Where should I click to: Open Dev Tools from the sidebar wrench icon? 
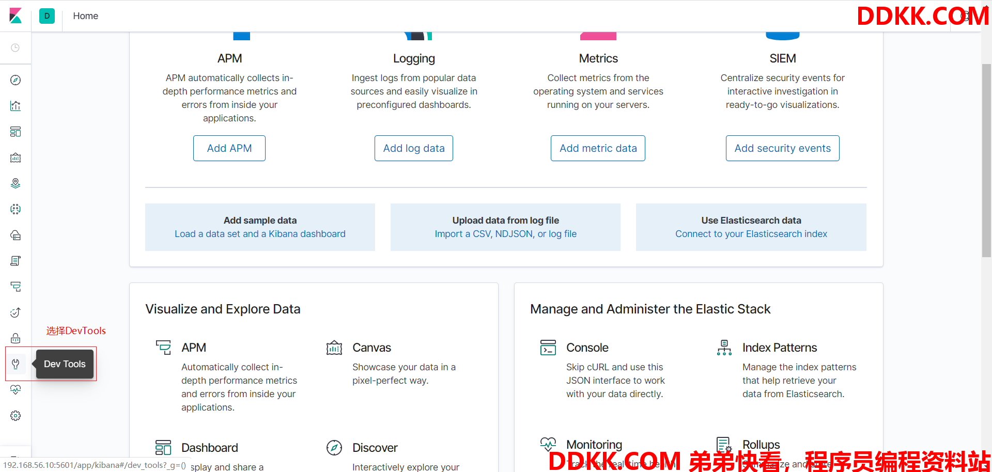coord(16,364)
